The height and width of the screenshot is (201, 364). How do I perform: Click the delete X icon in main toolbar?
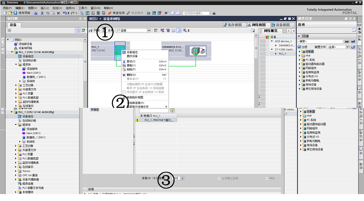[59, 13]
